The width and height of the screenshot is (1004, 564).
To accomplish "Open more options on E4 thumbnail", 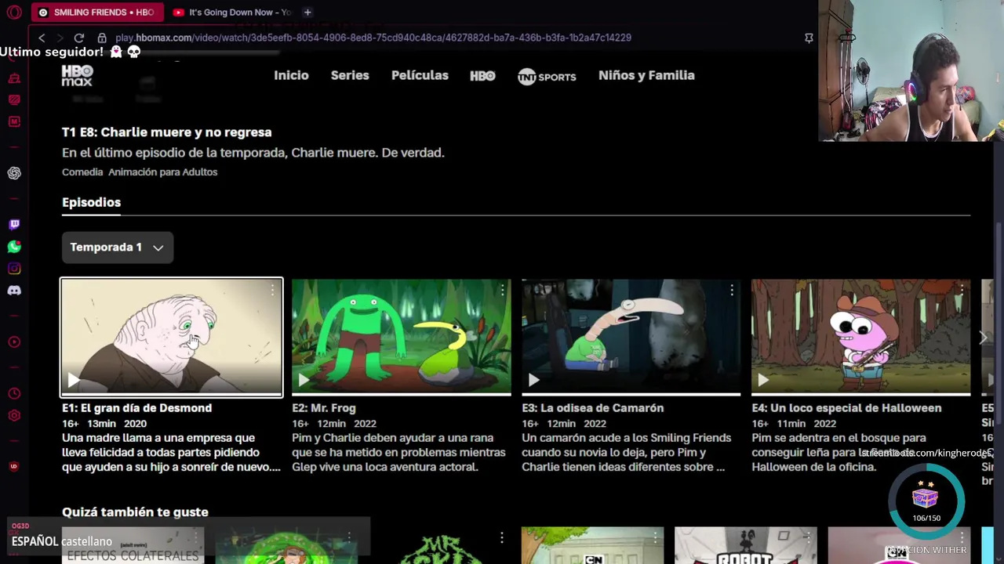I will [962, 291].
